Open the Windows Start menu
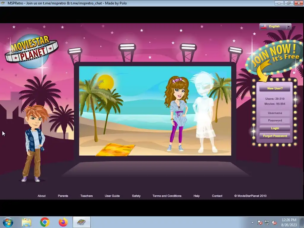Screen dimensions: 304x228 coord(8,222)
